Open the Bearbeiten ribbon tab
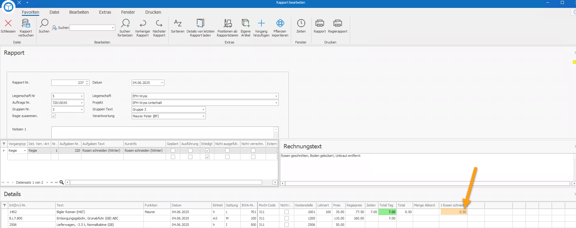Viewport: 576px width, 228px height. (79, 12)
